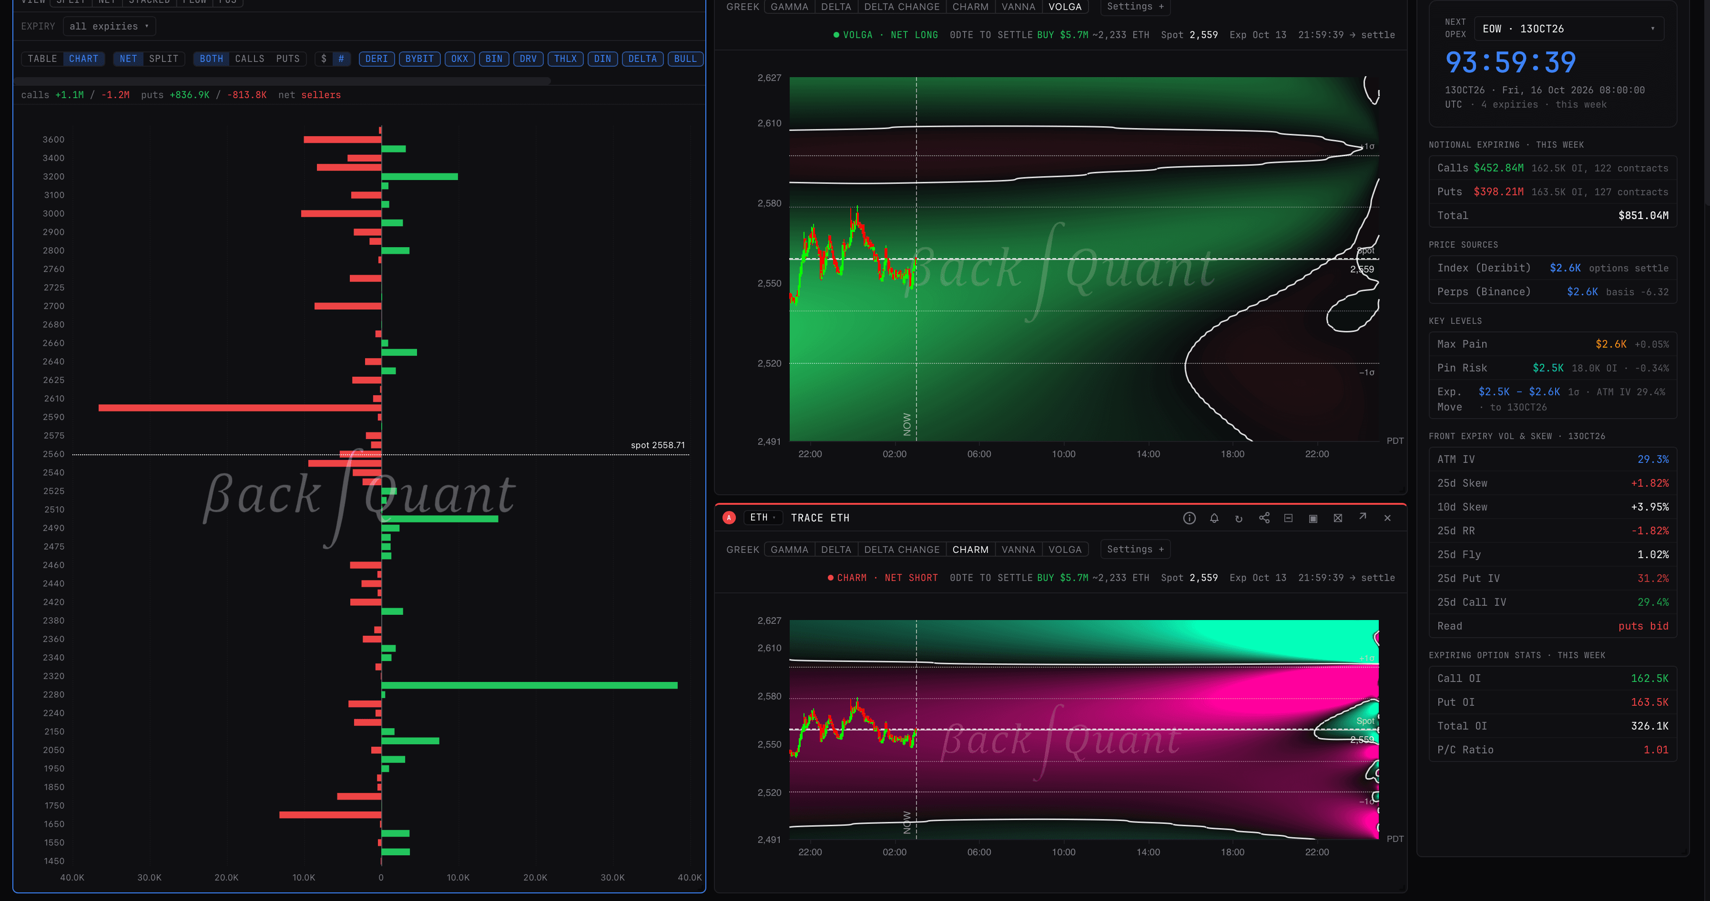Open the 'all expiries' dropdown
This screenshot has height=901, width=1710.
point(110,27)
